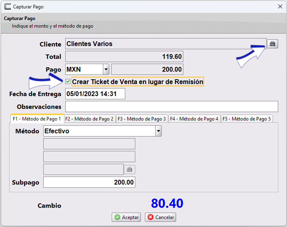Click the first disabled field below Método
Image resolution: width=287 pixels, height=227 pixels.
tap(89, 144)
